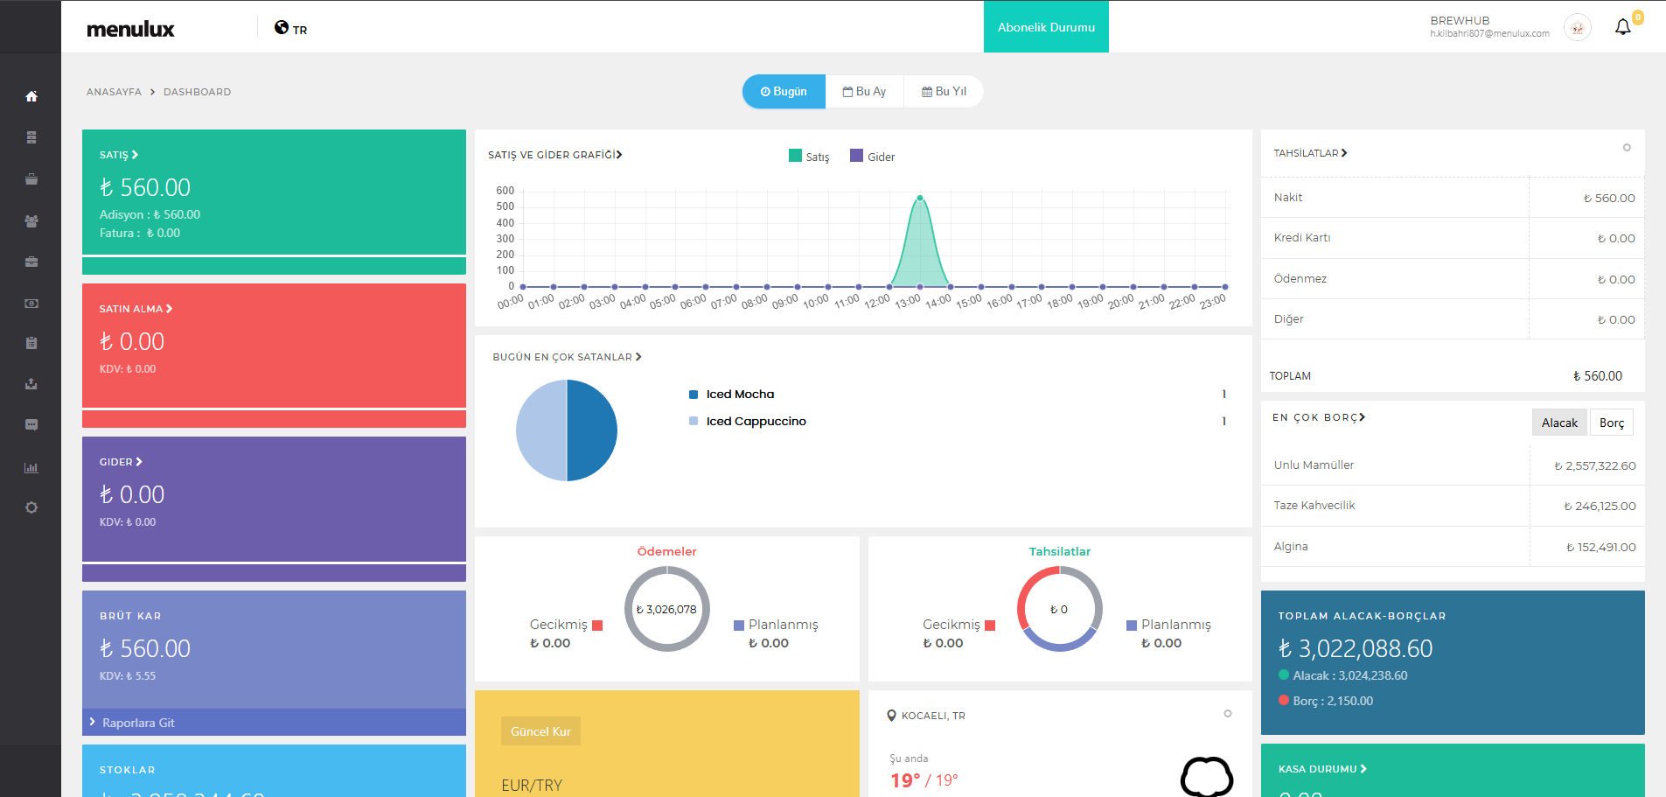Follow the Raporlara Git link

tap(138, 723)
